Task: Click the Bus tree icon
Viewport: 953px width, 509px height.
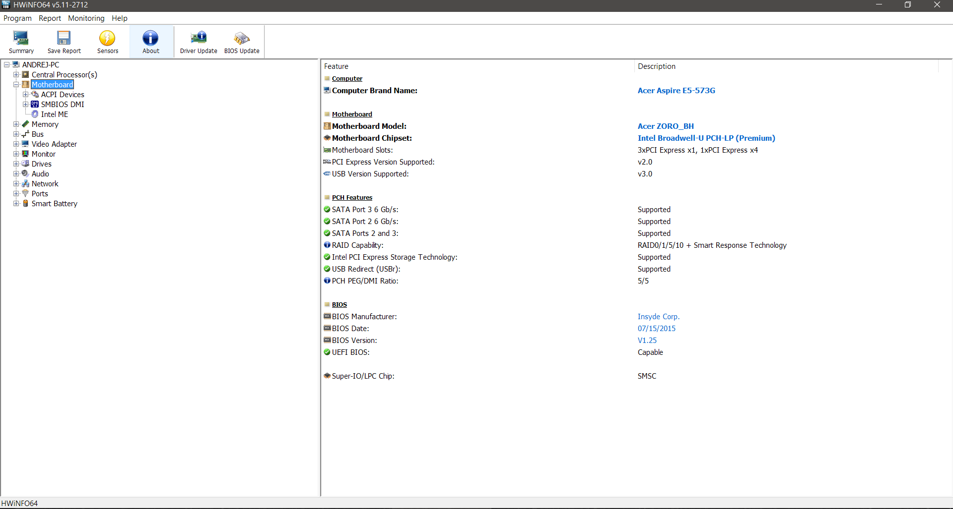Action: pyautogui.click(x=25, y=134)
